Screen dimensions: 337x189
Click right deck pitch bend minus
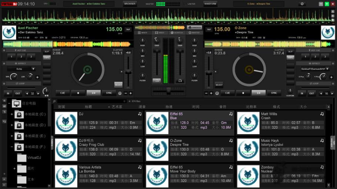tap(206, 93)
